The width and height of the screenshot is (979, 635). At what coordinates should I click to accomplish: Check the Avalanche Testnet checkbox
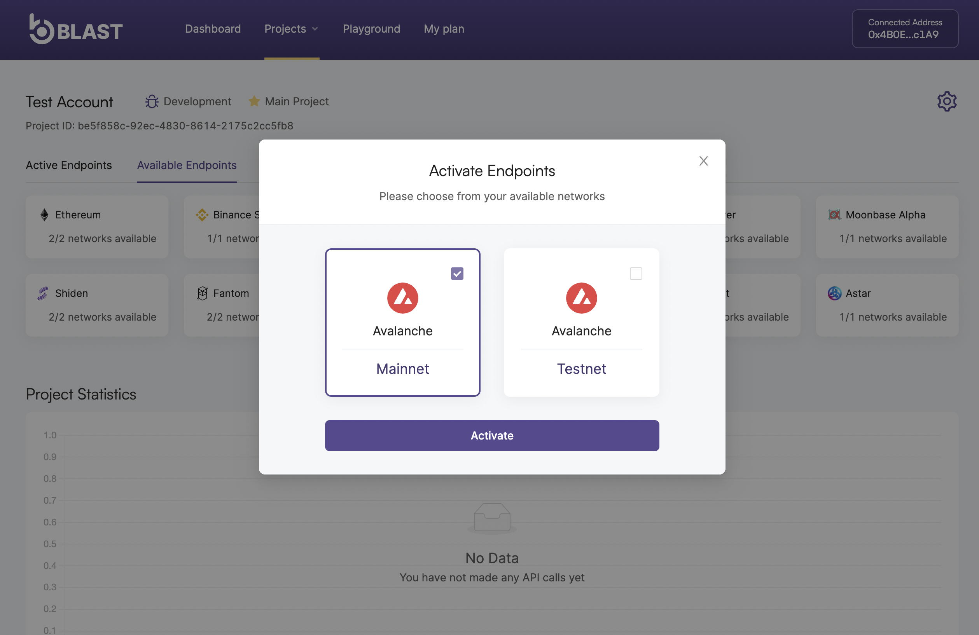636,274
